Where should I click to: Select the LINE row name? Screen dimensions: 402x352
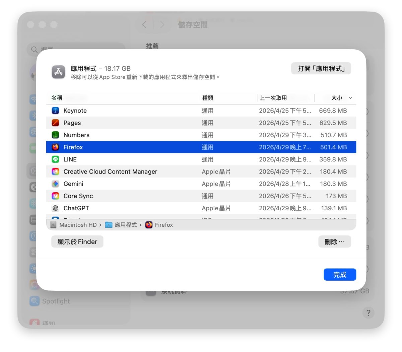(70, 159)
